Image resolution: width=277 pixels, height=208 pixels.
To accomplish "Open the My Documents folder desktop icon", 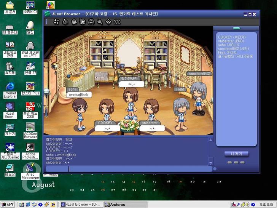I will point(10,8).
